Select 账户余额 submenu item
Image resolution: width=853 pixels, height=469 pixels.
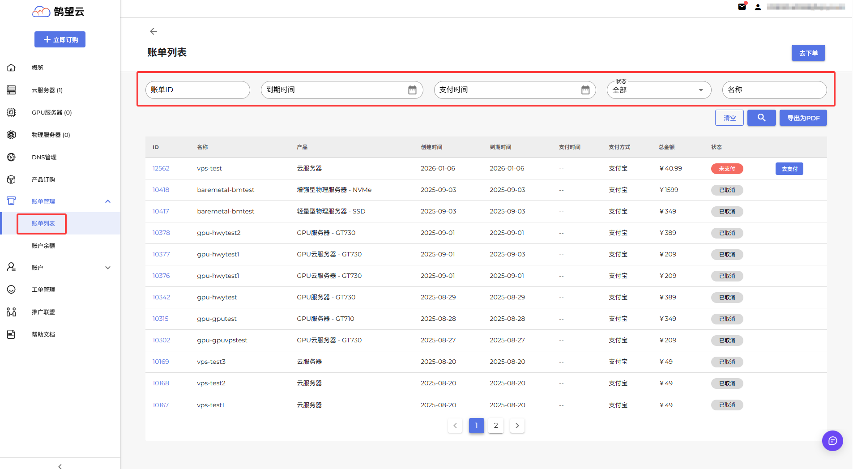pyautogui.click(x=43, y=246)
